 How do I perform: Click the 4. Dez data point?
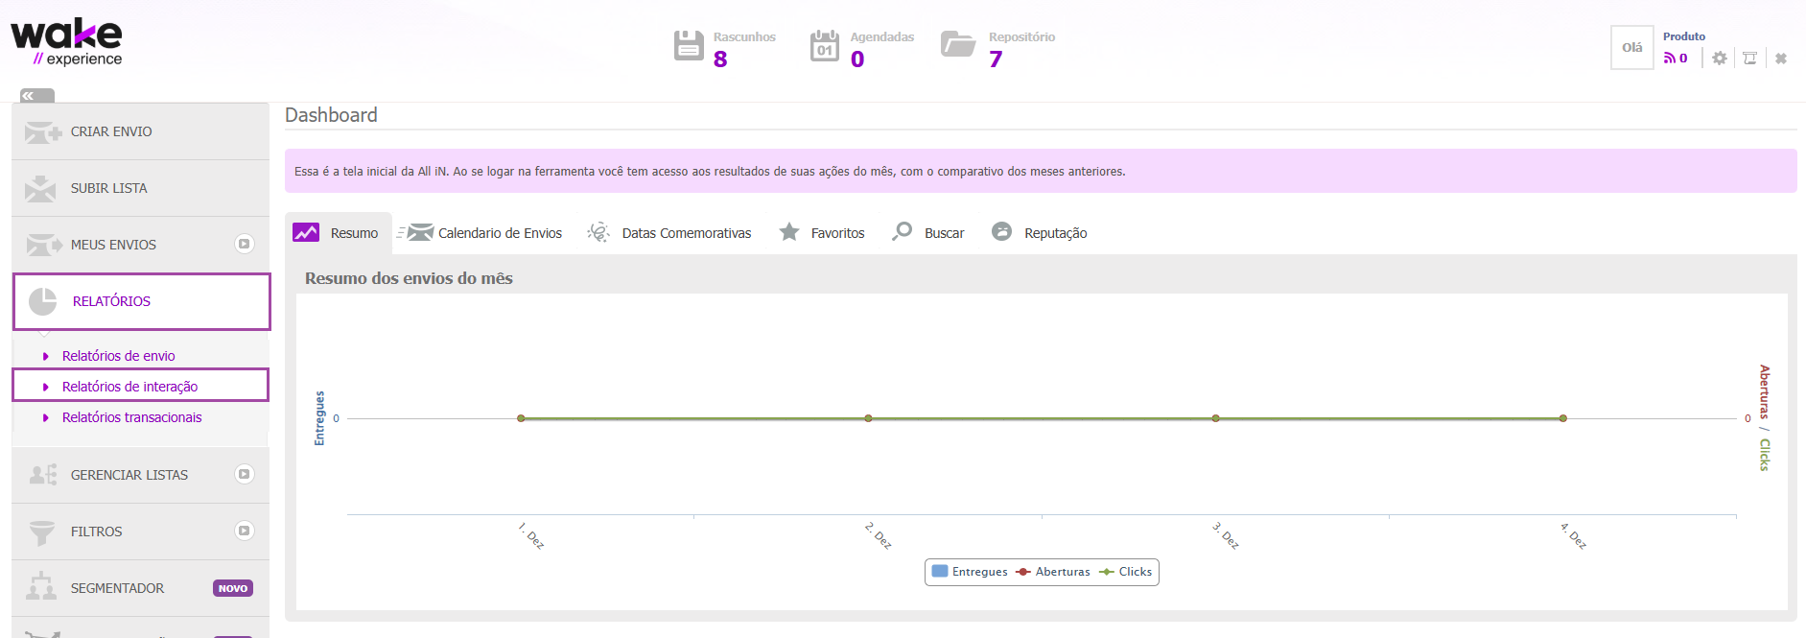click(x=1563, y=418)
